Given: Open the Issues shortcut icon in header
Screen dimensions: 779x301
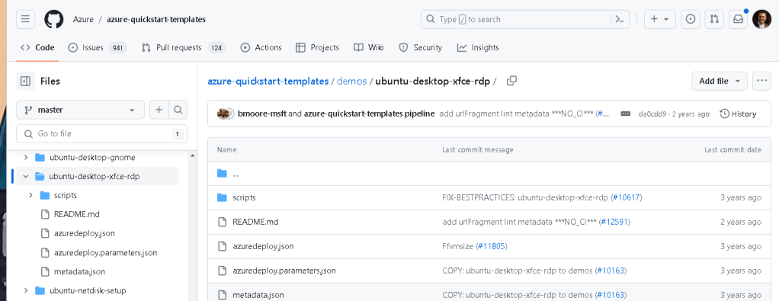Looking at the screenshot, I should click(x=690, y=19).
